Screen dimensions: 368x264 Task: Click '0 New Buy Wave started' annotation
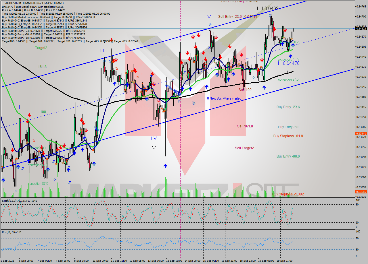tap(224, 98)
